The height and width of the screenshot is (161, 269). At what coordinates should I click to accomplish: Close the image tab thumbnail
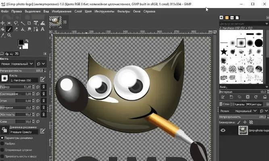(x=65, y=22)
